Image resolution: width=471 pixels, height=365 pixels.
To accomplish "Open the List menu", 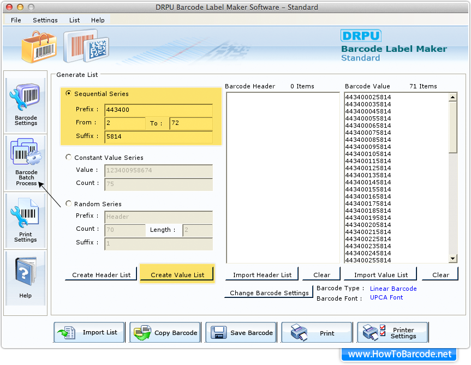I will click(x=74, y=20).
